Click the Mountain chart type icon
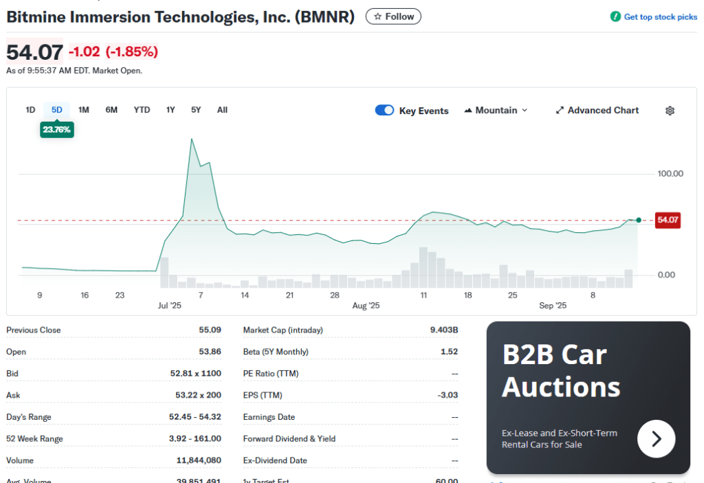704x483 pixels. click(467, 111)
